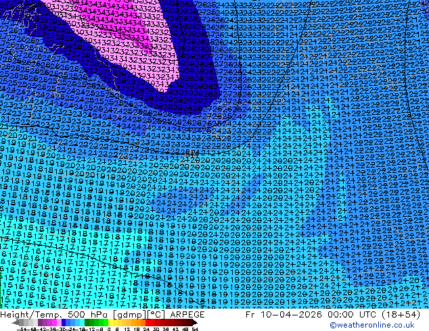This screenshot has height=331, width=429.
Task: Pick the cyan legend swatch near -18
Action: 82,323
